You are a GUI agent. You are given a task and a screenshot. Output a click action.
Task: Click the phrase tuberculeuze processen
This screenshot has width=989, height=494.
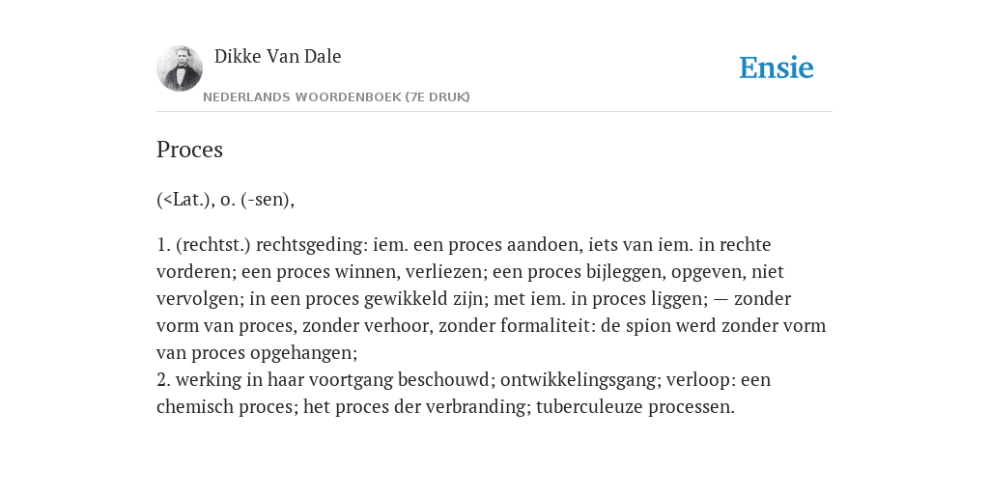pos(633,407)
